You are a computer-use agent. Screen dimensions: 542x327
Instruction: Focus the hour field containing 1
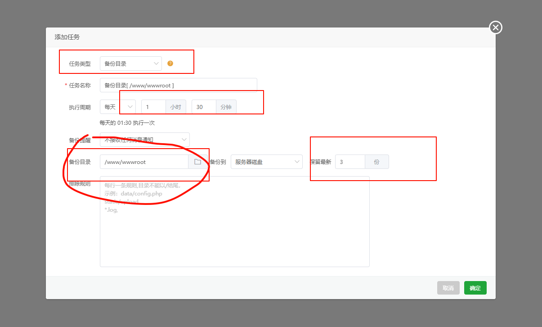[x=153, y=107]
